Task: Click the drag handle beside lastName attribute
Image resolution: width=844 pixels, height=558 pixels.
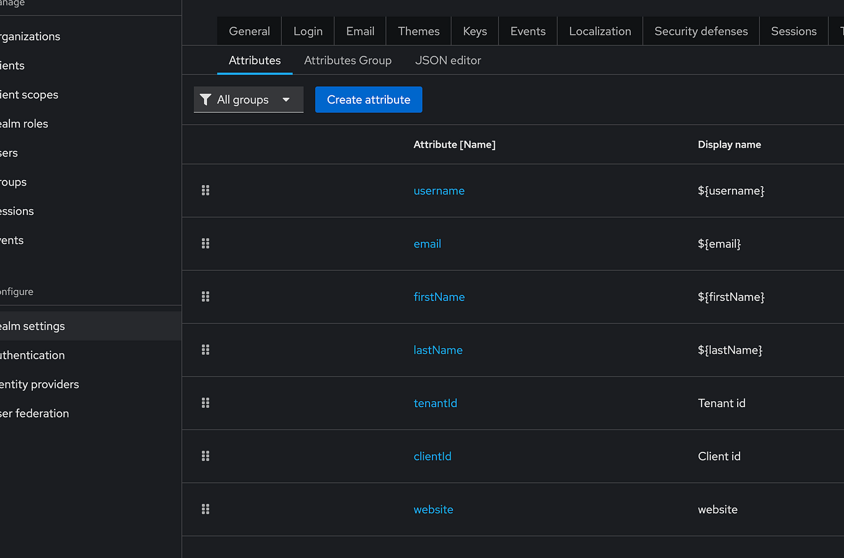Action: [206, 349]
